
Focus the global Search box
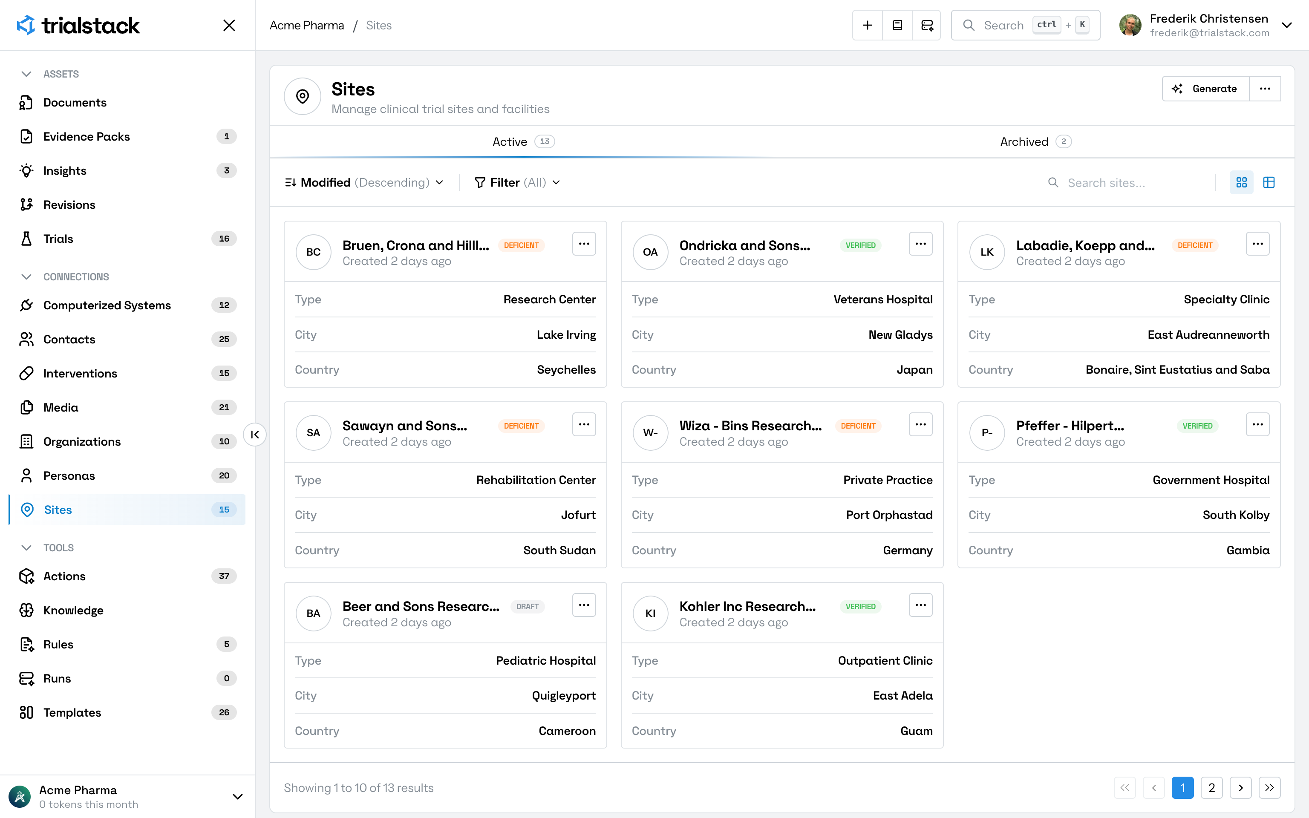click(1026, 26)
